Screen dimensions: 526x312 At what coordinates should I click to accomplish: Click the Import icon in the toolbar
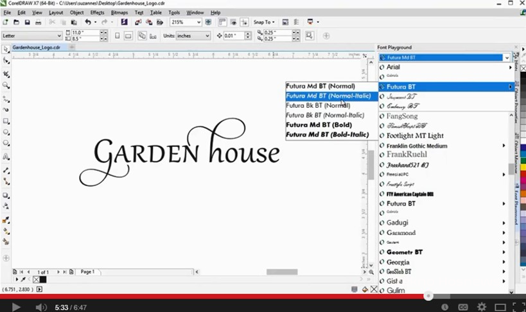[138, 22]
